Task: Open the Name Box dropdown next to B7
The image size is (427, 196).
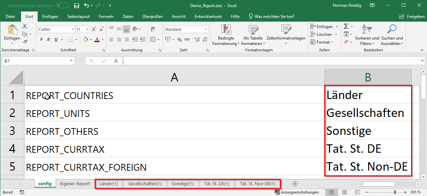Action: pyautogui.click(x=72, y=61)
